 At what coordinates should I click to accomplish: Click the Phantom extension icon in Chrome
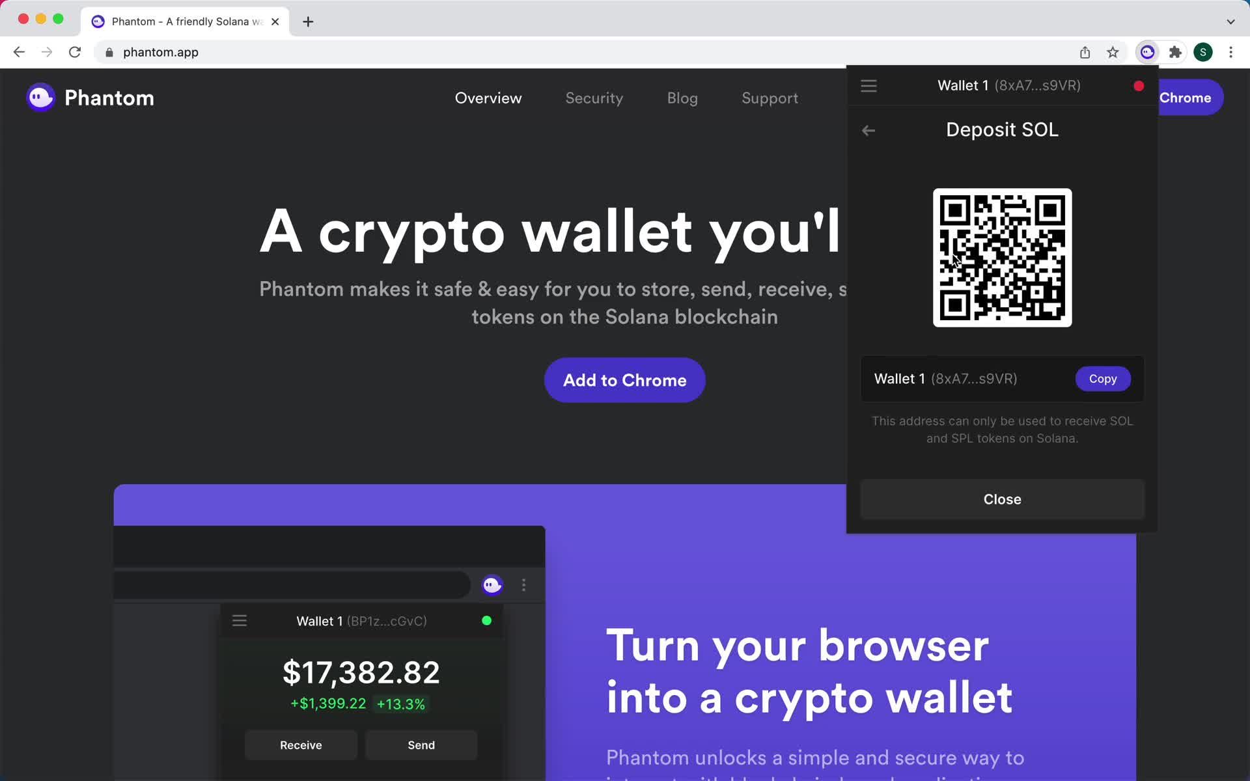point(1147,51)
